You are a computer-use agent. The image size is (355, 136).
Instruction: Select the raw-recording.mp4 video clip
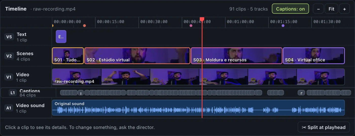pyautogui.click(x=198, y=77)
